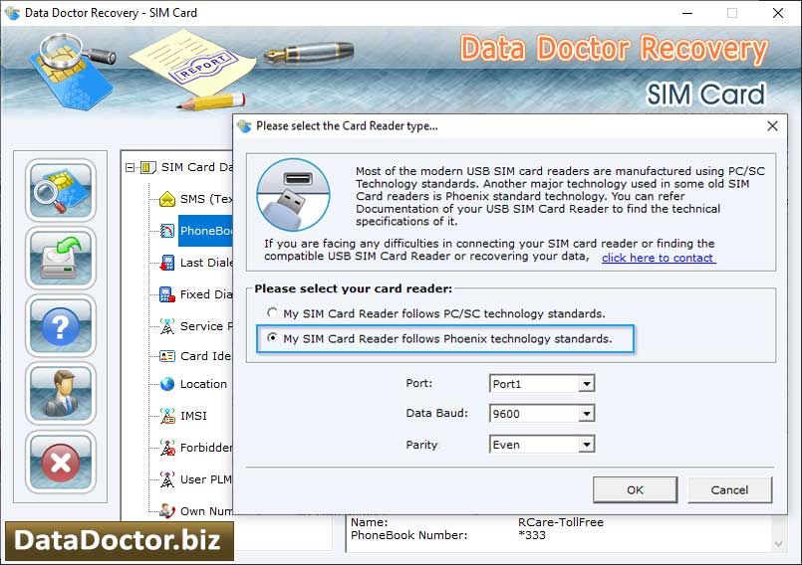Image resolution: width=802 pixels, height=565 pixels.
Task: Select the Service Provider tree entry
Action: coord(205,326)
